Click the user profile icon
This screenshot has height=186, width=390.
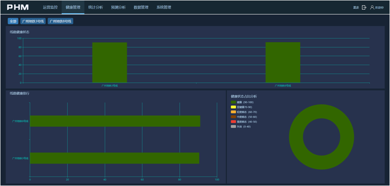point(372,8)
